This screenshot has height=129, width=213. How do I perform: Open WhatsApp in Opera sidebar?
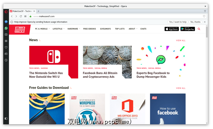click(x=6, y=28)
